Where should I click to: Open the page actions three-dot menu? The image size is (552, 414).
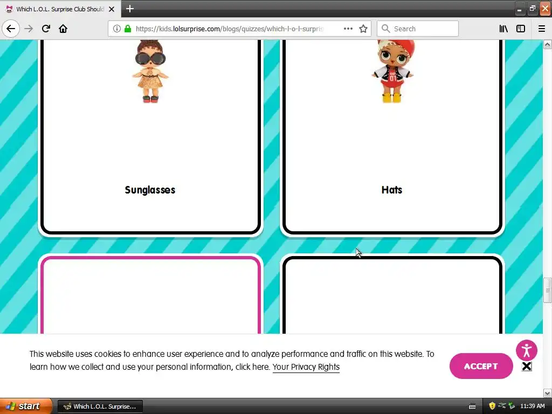pyautogui.click(x=348, y=29)
